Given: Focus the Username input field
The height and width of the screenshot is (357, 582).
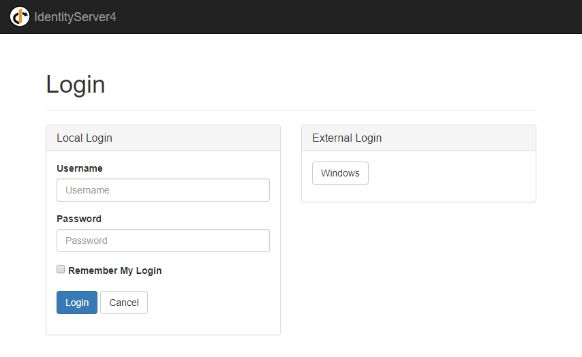Looking at the screenshot, I should tap(163, 190).
